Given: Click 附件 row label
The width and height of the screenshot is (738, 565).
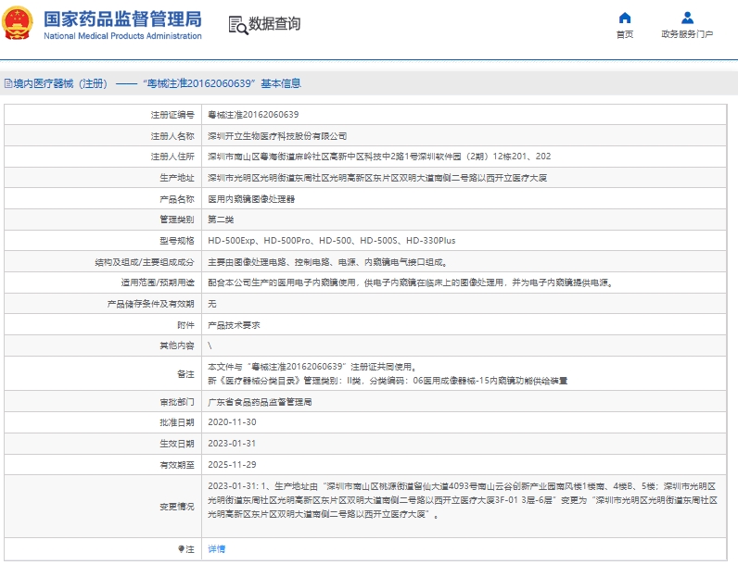Looking at the screenshot, I should click(185, 325).
